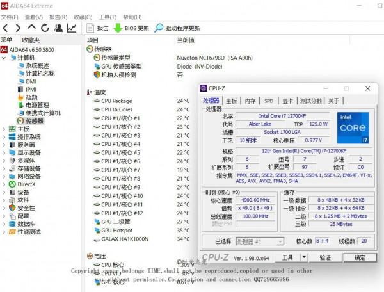Image resolution: width=384 pixels, height=292 pixels.
Task: Click the 确定 button in CPU-Z
Action: click(360, 257)
